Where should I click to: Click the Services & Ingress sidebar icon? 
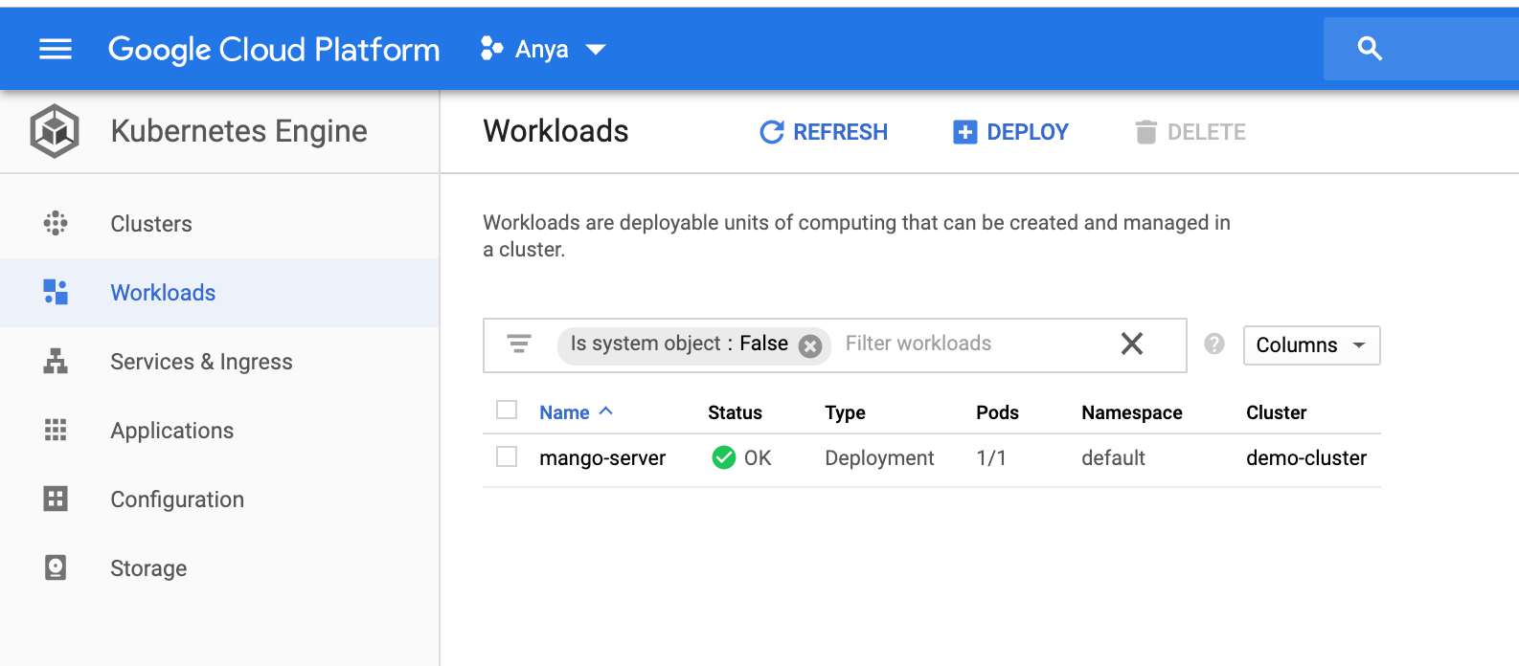(x=56, y=361)
